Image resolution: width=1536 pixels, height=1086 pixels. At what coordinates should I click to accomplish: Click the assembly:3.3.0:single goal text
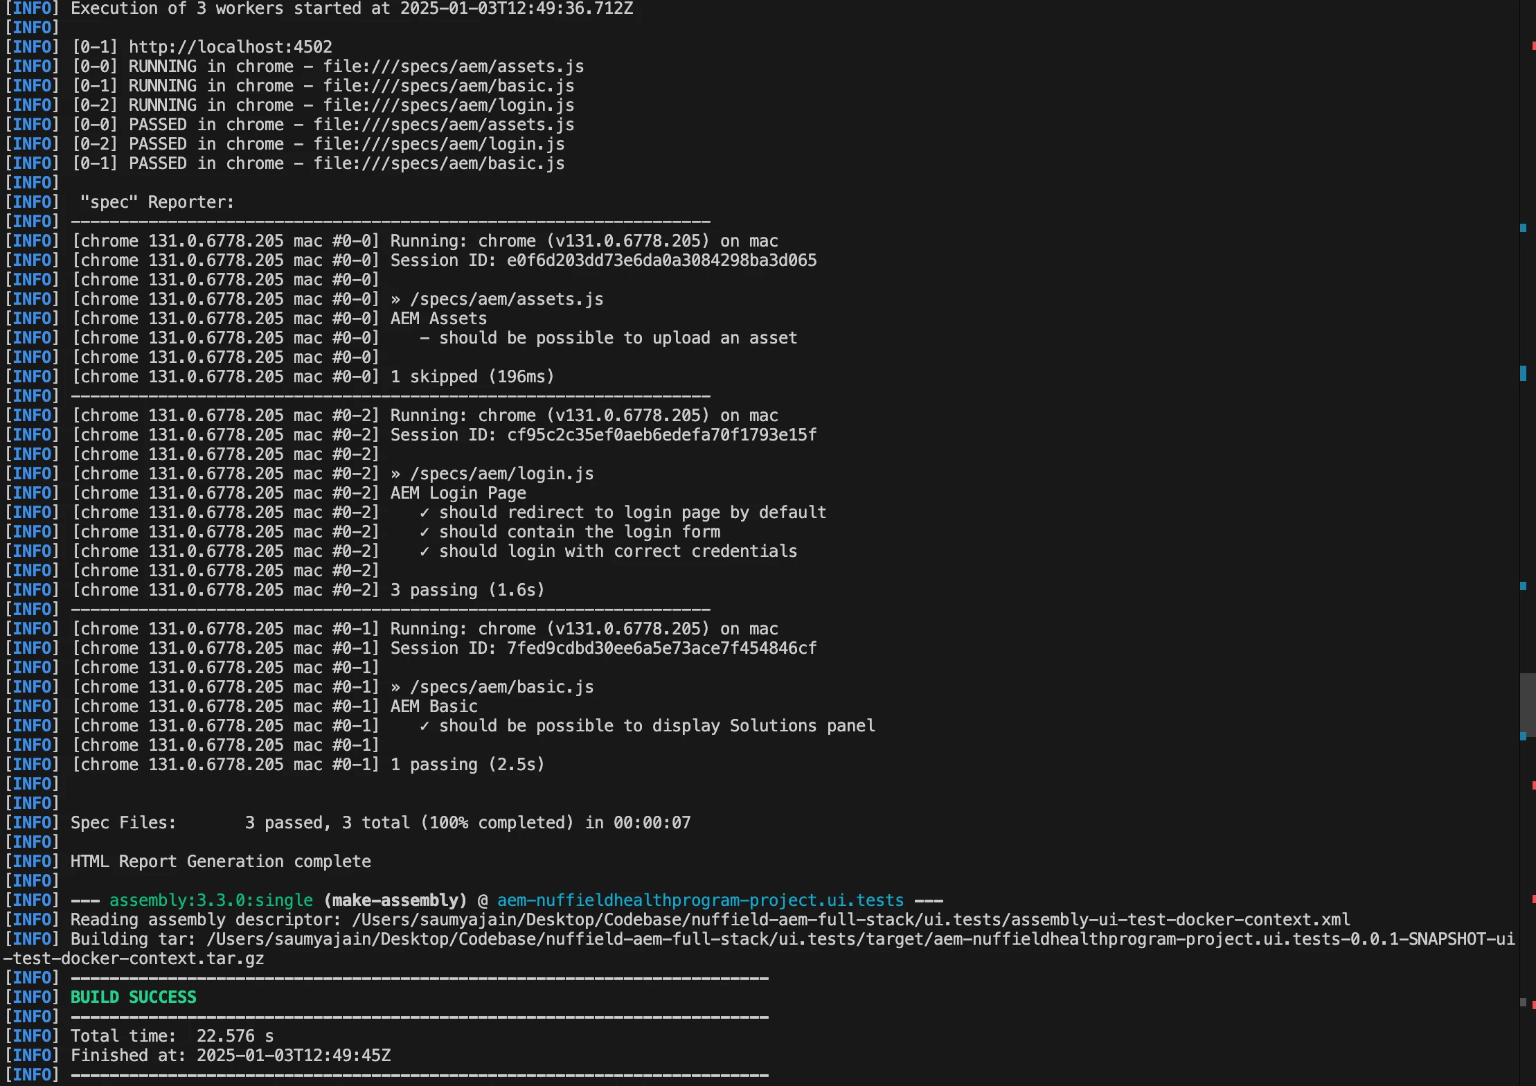point(211,900)
